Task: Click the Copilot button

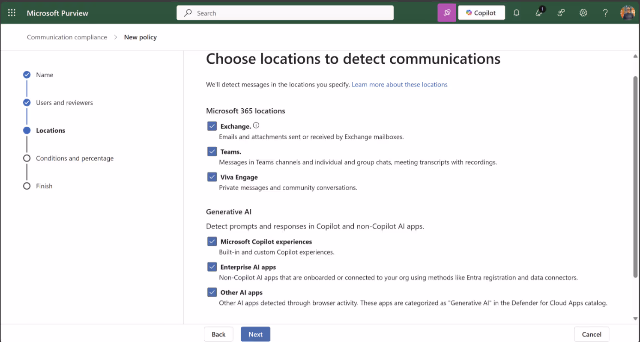Action: [x=481, y=13]
